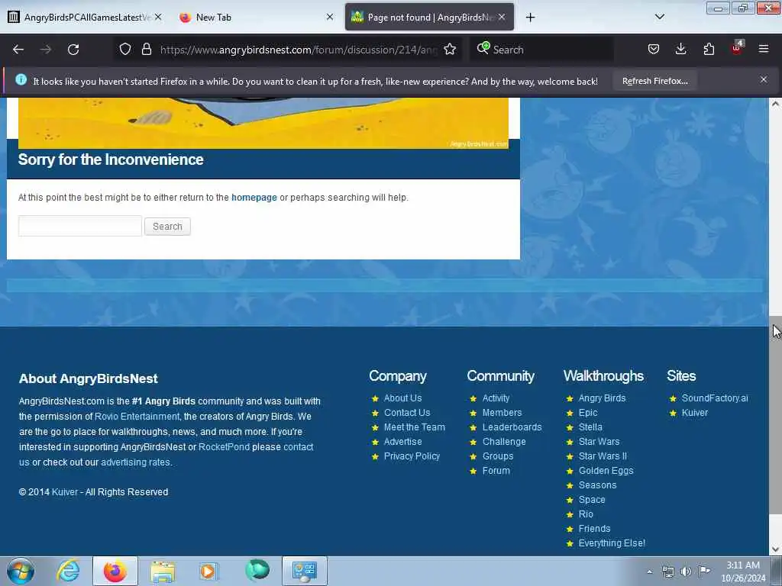Image resolution: width=782 pixels, height=586 pixels.
Task: Open the Downloads panel
Action: click(680, 50)
